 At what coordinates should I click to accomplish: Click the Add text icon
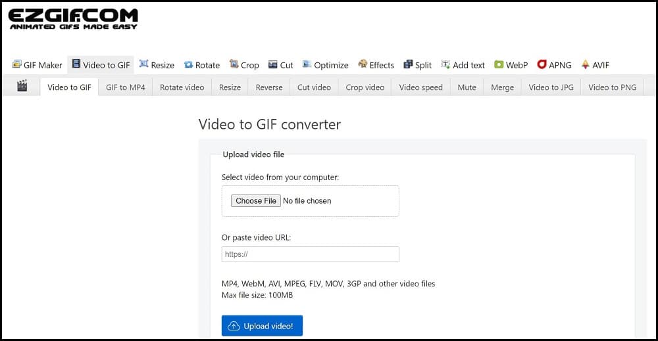click(445, 64)
